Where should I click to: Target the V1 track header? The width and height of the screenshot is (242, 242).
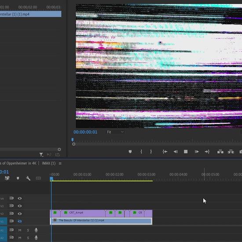tap(4, 221)
